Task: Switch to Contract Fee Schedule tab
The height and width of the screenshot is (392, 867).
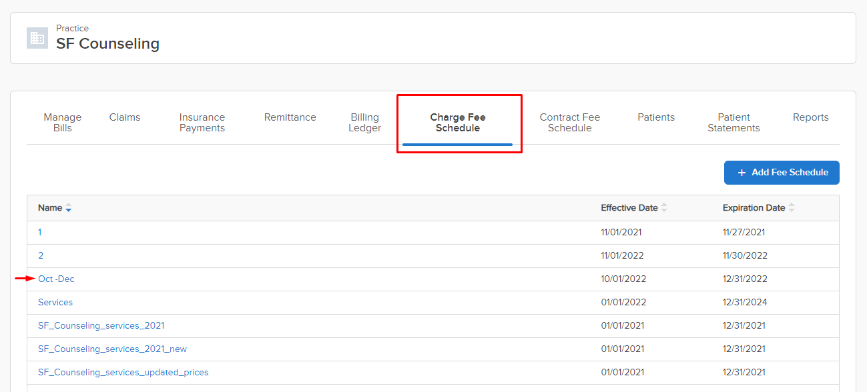Action: coord(570,123)
